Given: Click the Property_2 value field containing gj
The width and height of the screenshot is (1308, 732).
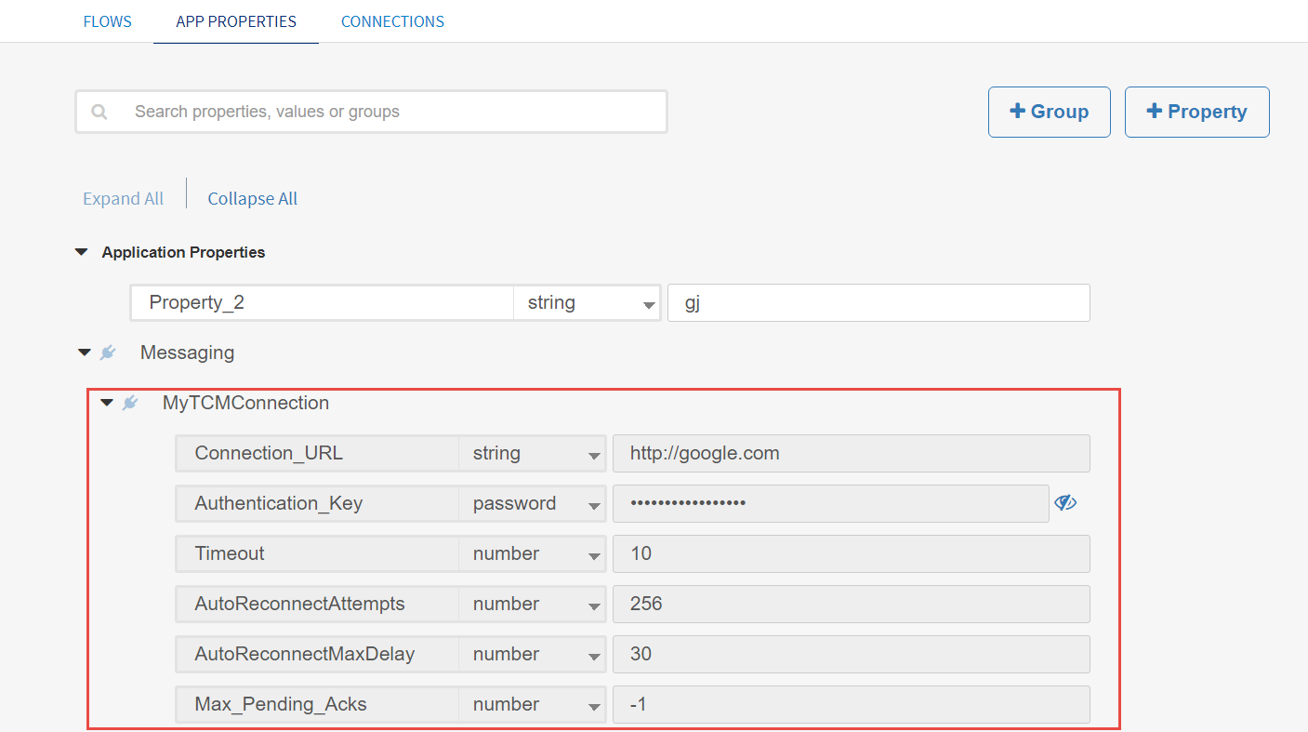Looking at the screenshot, I should (x=878, y=303).
